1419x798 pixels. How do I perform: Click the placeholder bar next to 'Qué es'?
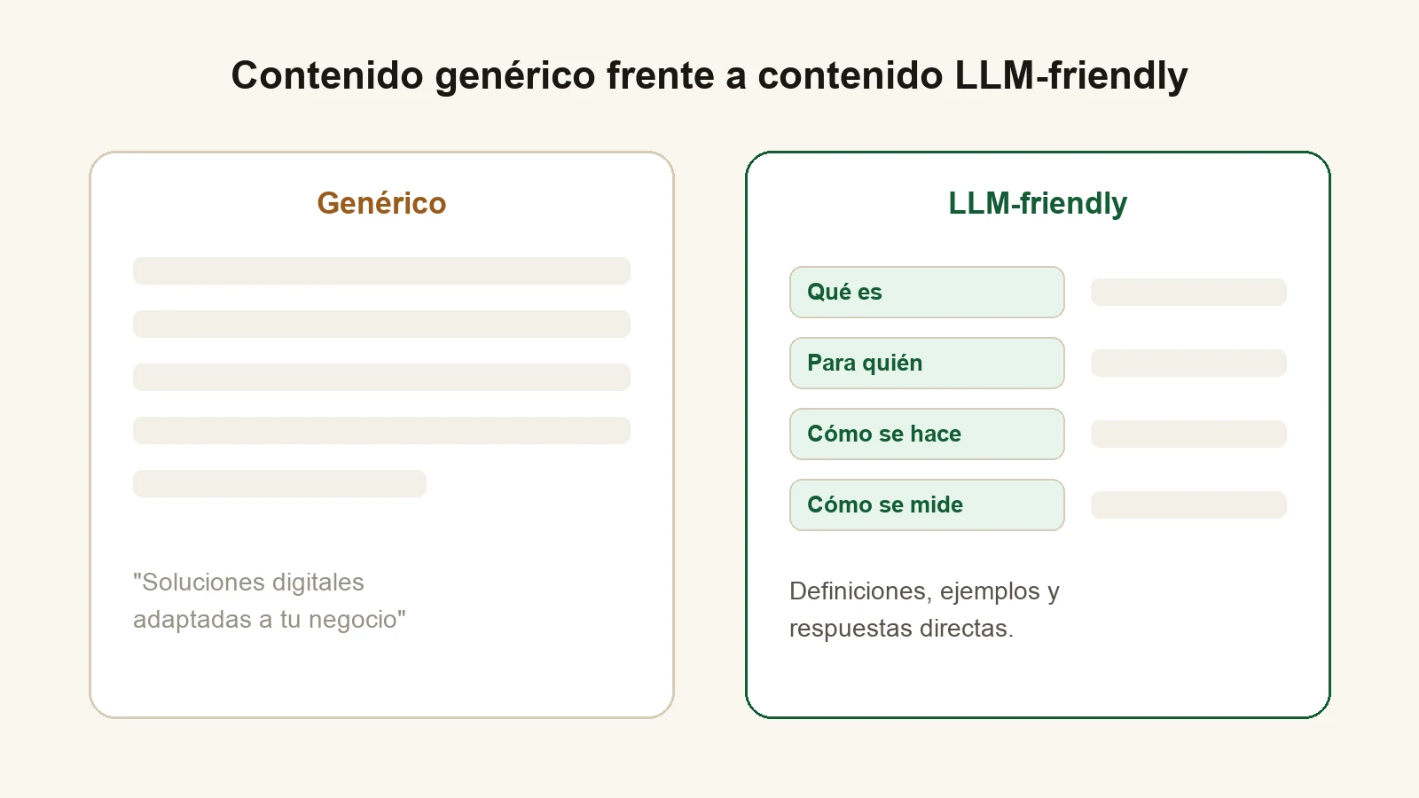pos(1188,292)
